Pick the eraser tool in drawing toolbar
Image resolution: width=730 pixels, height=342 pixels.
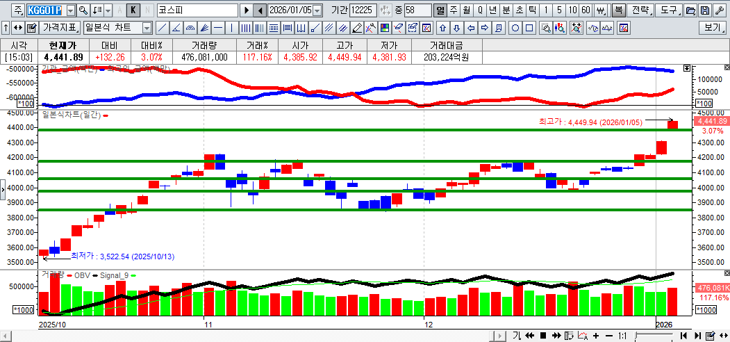coord(357,28)
